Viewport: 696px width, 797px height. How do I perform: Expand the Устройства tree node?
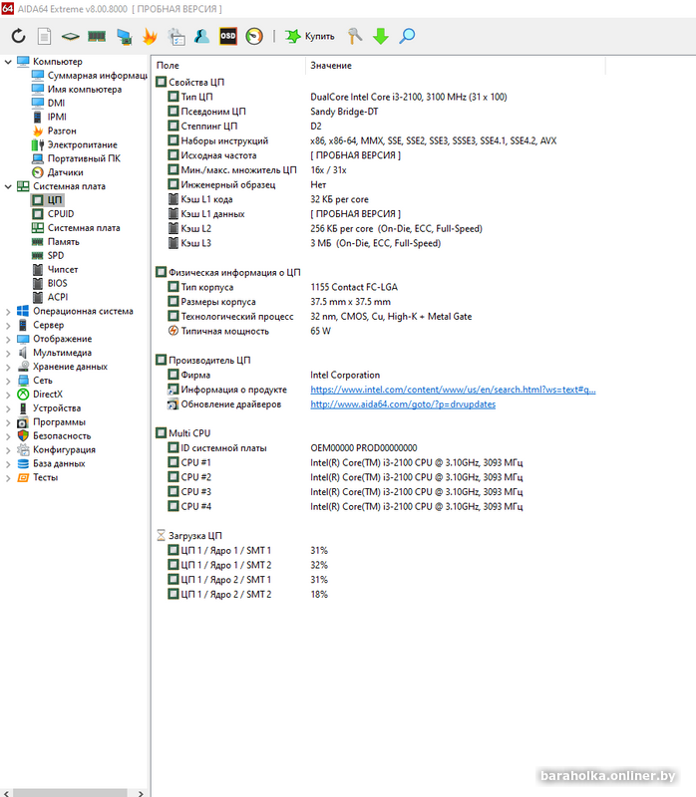tap(8, 408)
